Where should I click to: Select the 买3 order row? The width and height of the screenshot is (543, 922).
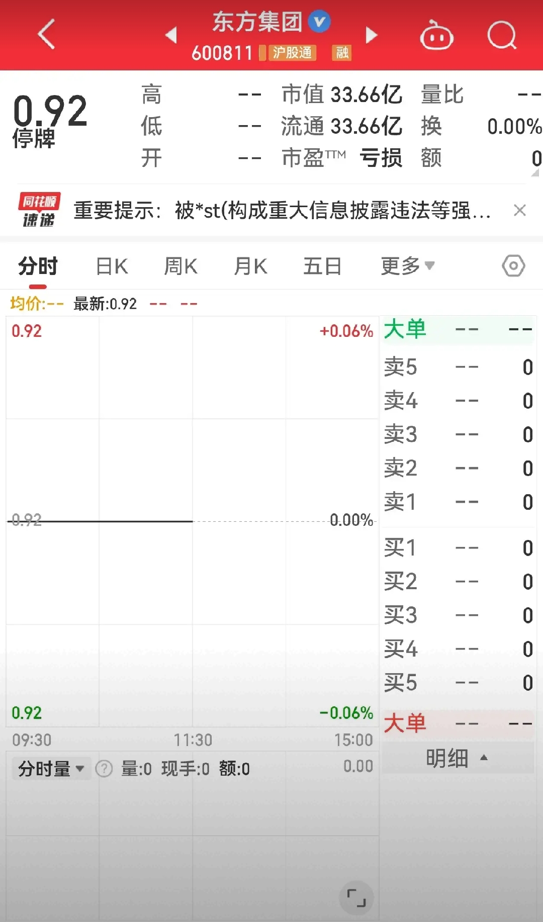point(458,615)
